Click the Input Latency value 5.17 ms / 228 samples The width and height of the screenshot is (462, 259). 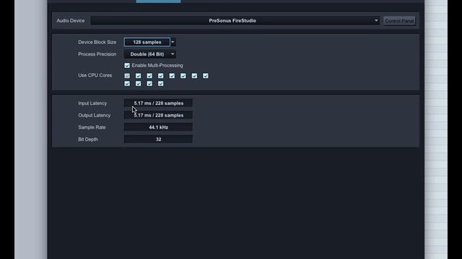point(158,103)
